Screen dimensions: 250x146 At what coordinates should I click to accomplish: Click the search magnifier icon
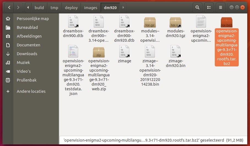click(x=197, y=8)
